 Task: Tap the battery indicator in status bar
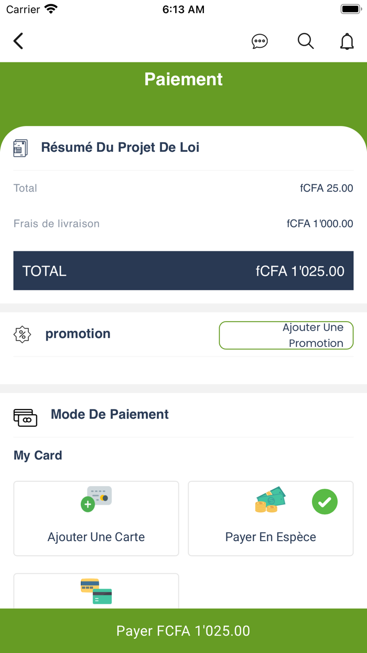350,9
